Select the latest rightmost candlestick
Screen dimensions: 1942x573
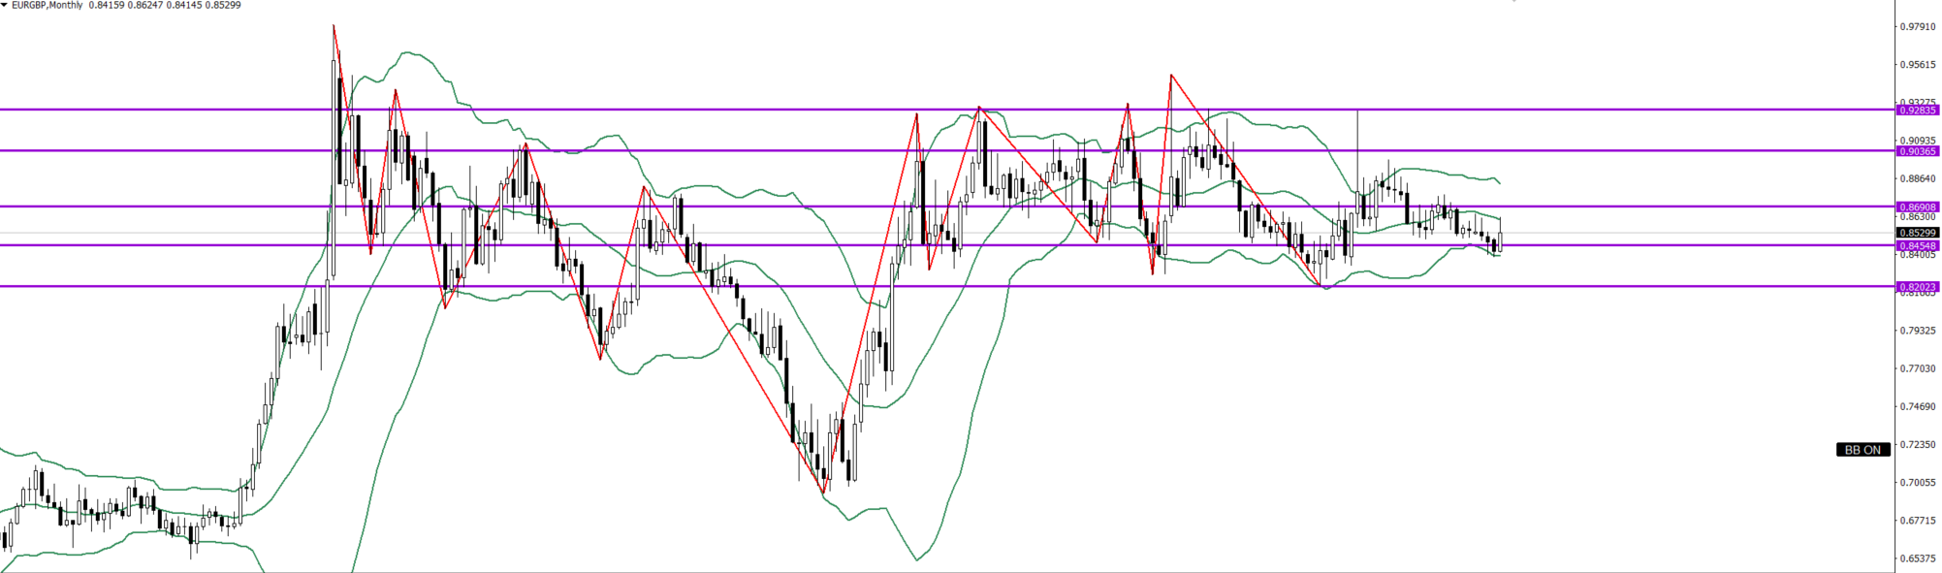[1500, 240]
